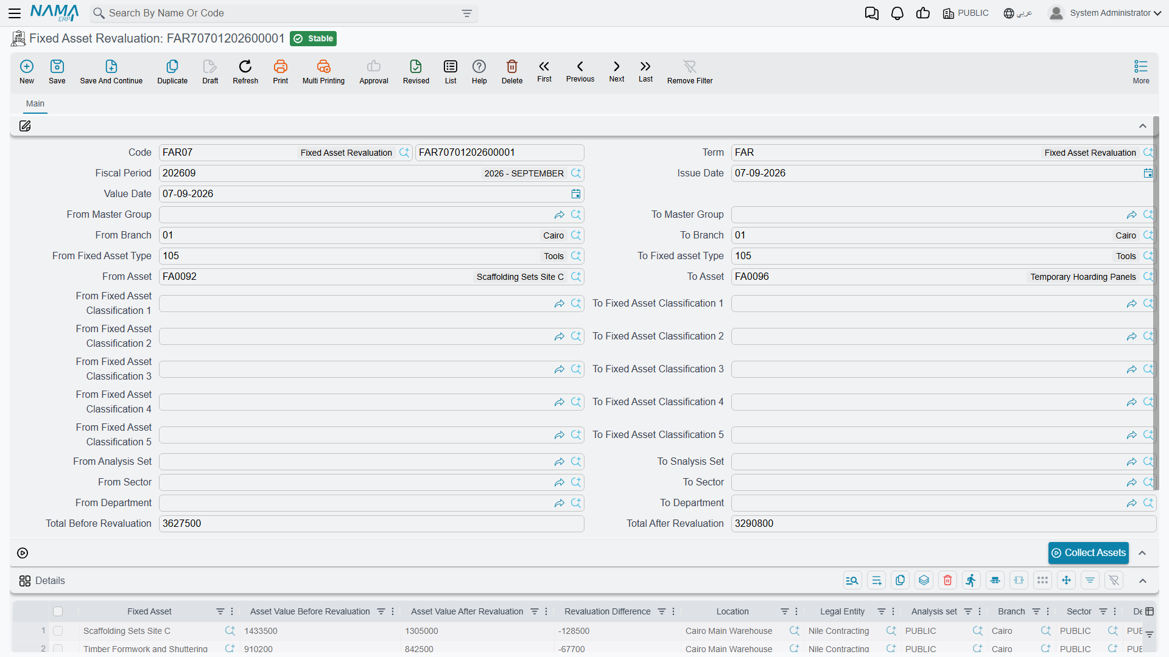Collapse the Details grid section

pos(1143,581)
